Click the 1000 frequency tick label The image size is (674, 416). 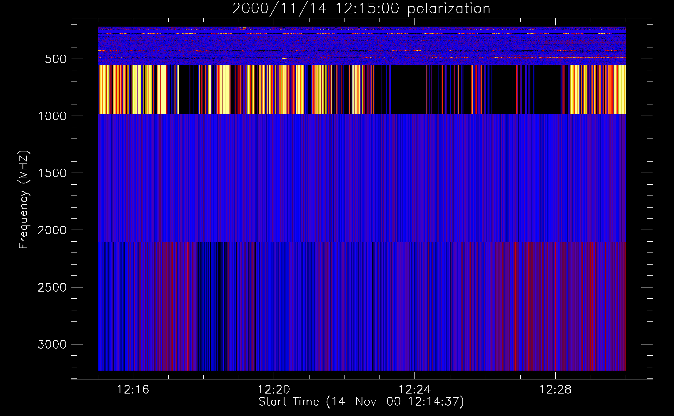point(52,116)
